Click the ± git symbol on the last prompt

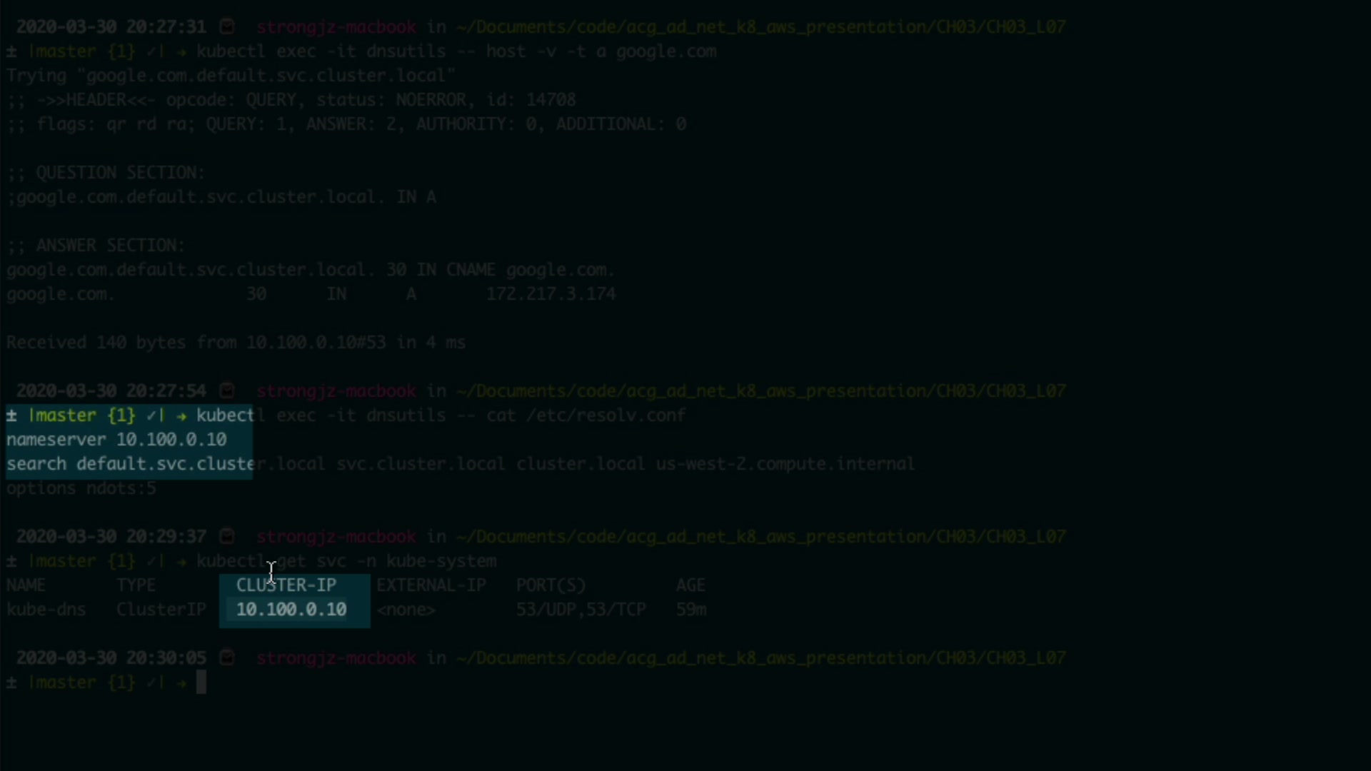[11, 683]
